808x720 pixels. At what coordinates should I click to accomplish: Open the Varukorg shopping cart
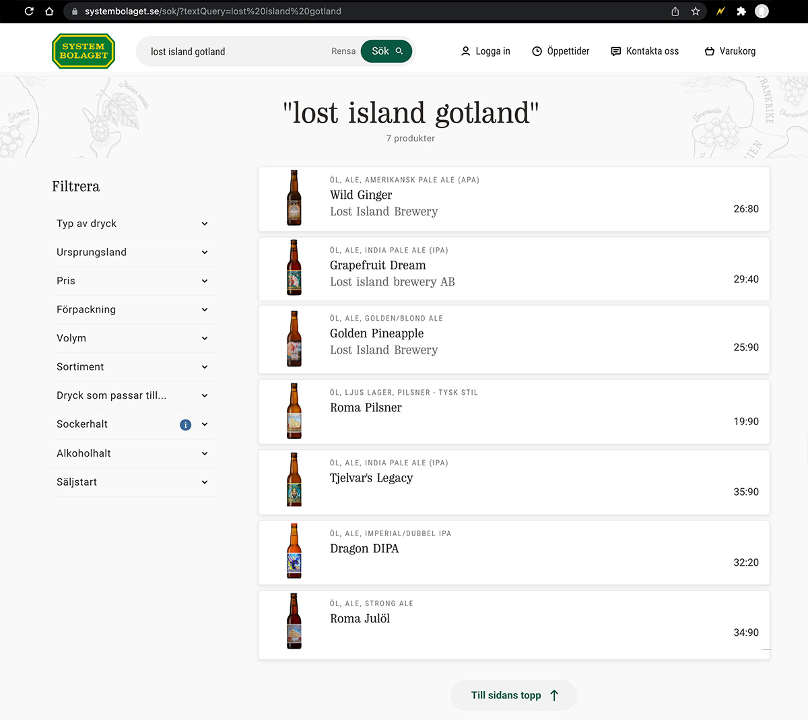(730, 51)
